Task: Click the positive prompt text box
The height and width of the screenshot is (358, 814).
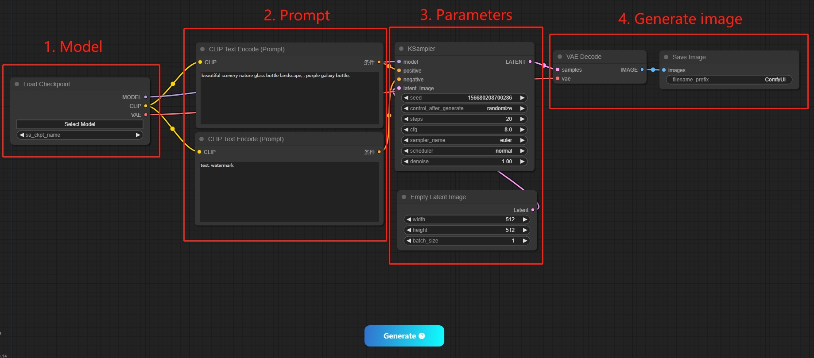Action: (289, 98)
